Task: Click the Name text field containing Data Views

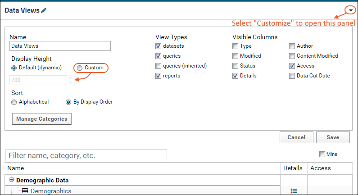Action: pos(60,46)
